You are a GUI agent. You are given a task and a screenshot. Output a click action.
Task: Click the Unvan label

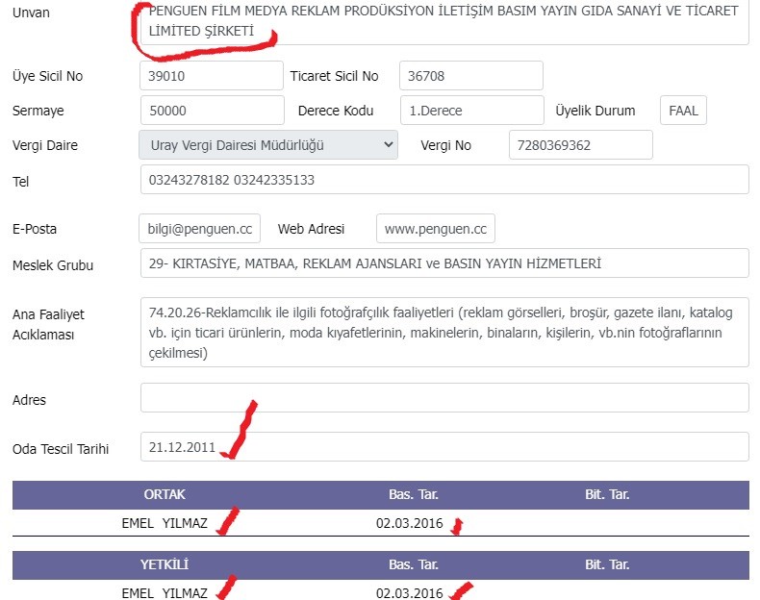coord(31,12)
